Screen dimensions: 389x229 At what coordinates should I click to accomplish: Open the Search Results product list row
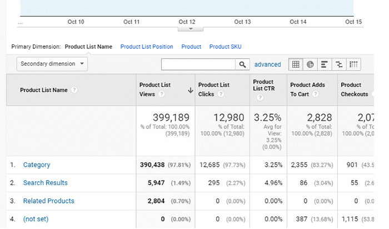(x=45, y=183)
